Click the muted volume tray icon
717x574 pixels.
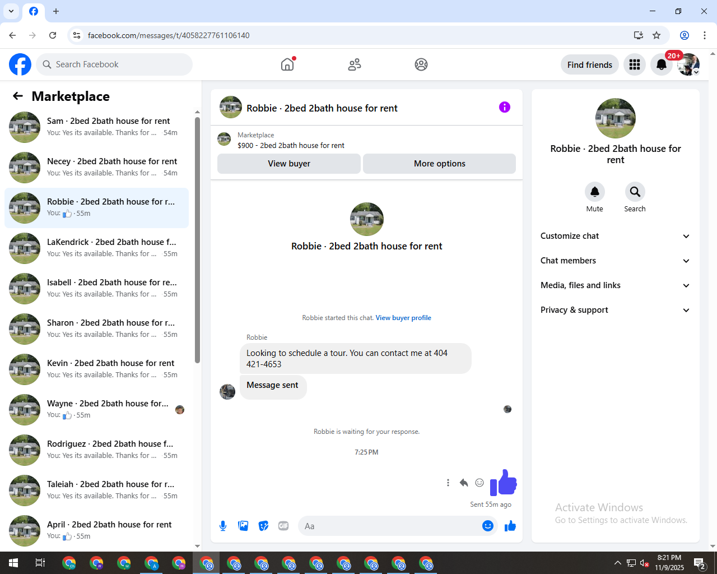click(645, 563)
